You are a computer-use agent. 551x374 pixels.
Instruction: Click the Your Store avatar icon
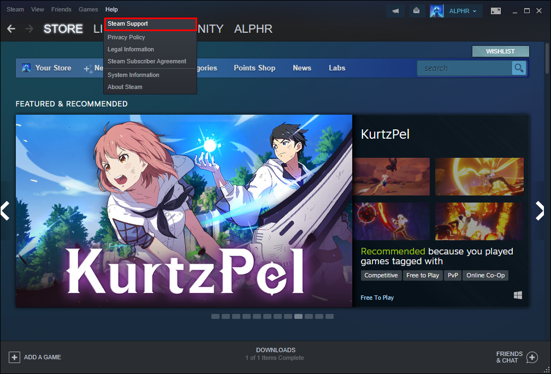pos(26,68)
